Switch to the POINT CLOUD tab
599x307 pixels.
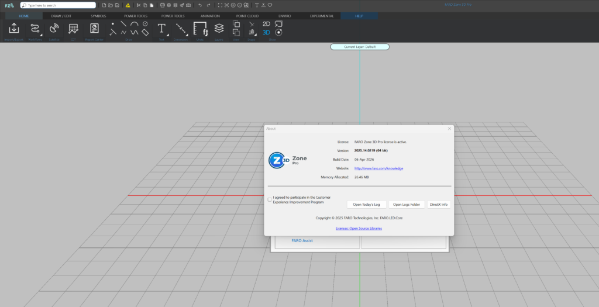click(x=247, y=16)
